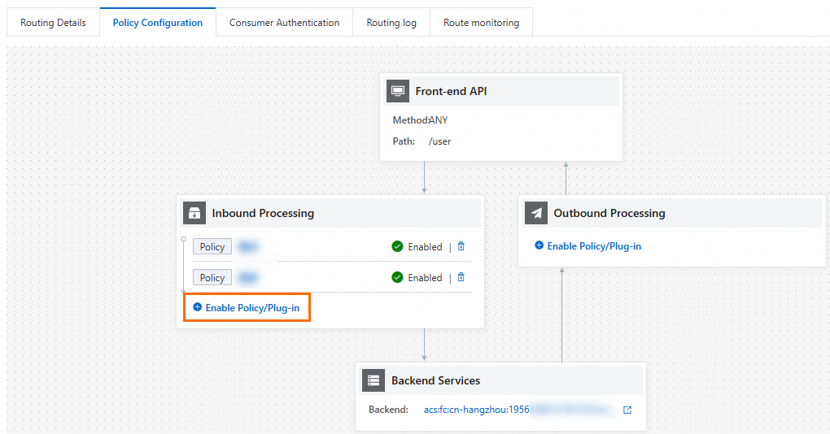Click plus icon in Outbound Processing

point(539,245)
